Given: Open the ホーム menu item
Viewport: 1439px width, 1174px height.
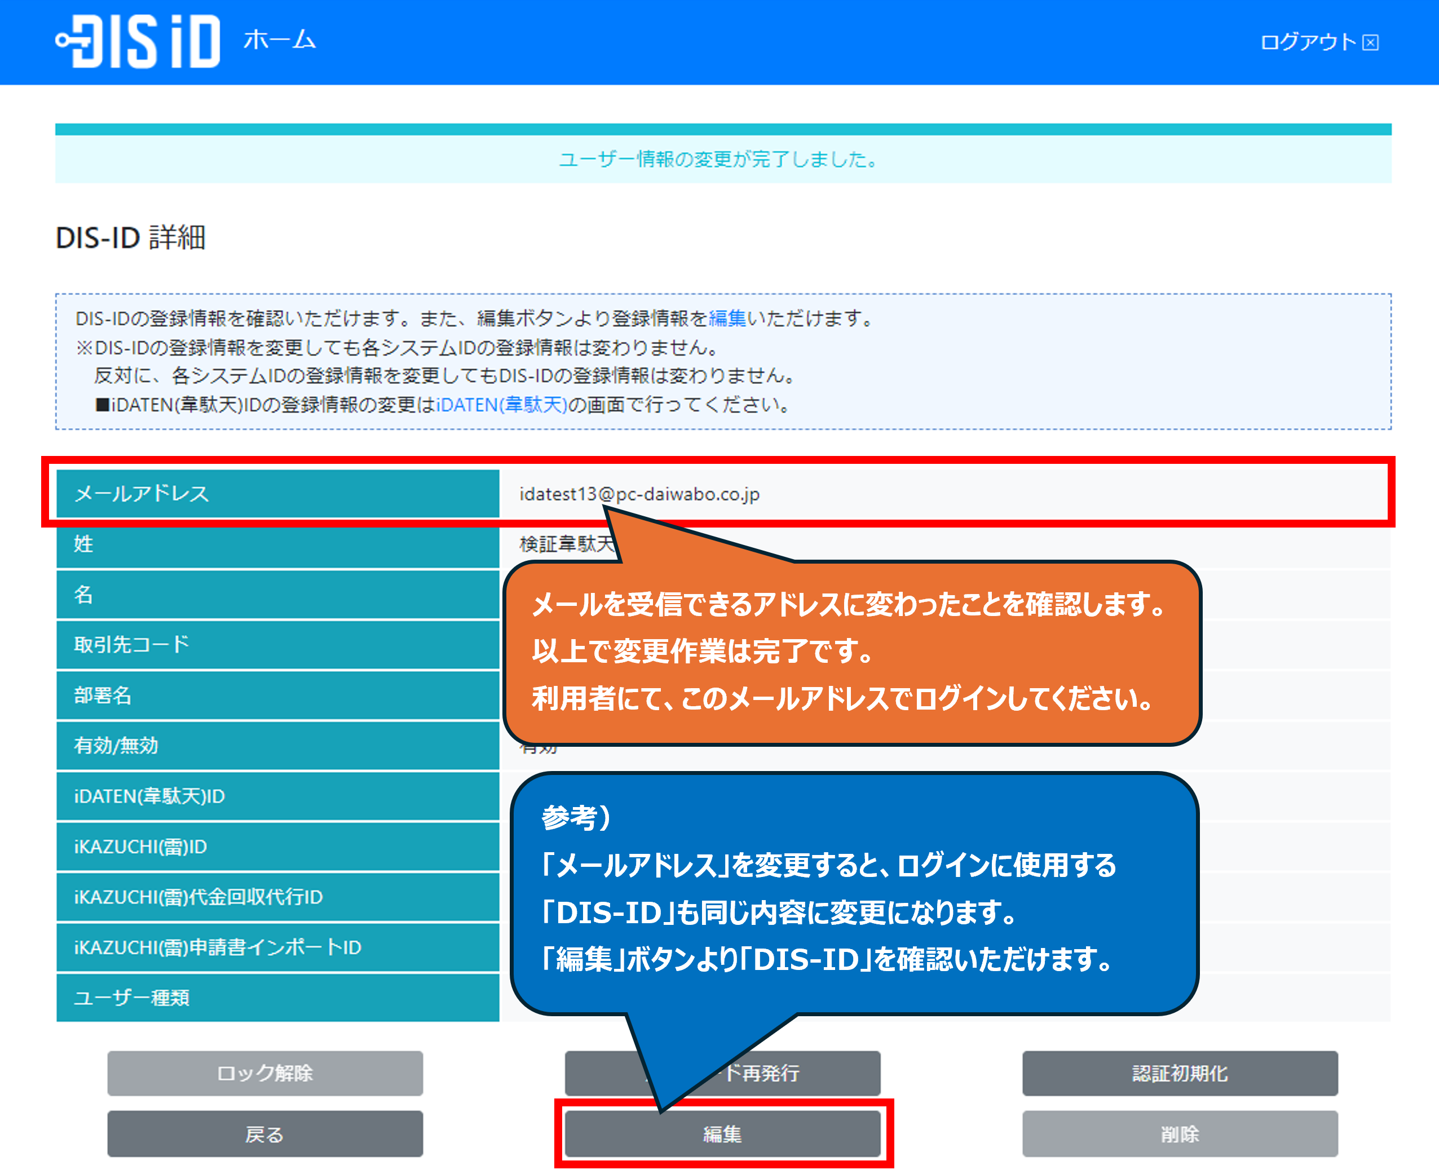Looking at the screenshot, I should tap(280, 41).
